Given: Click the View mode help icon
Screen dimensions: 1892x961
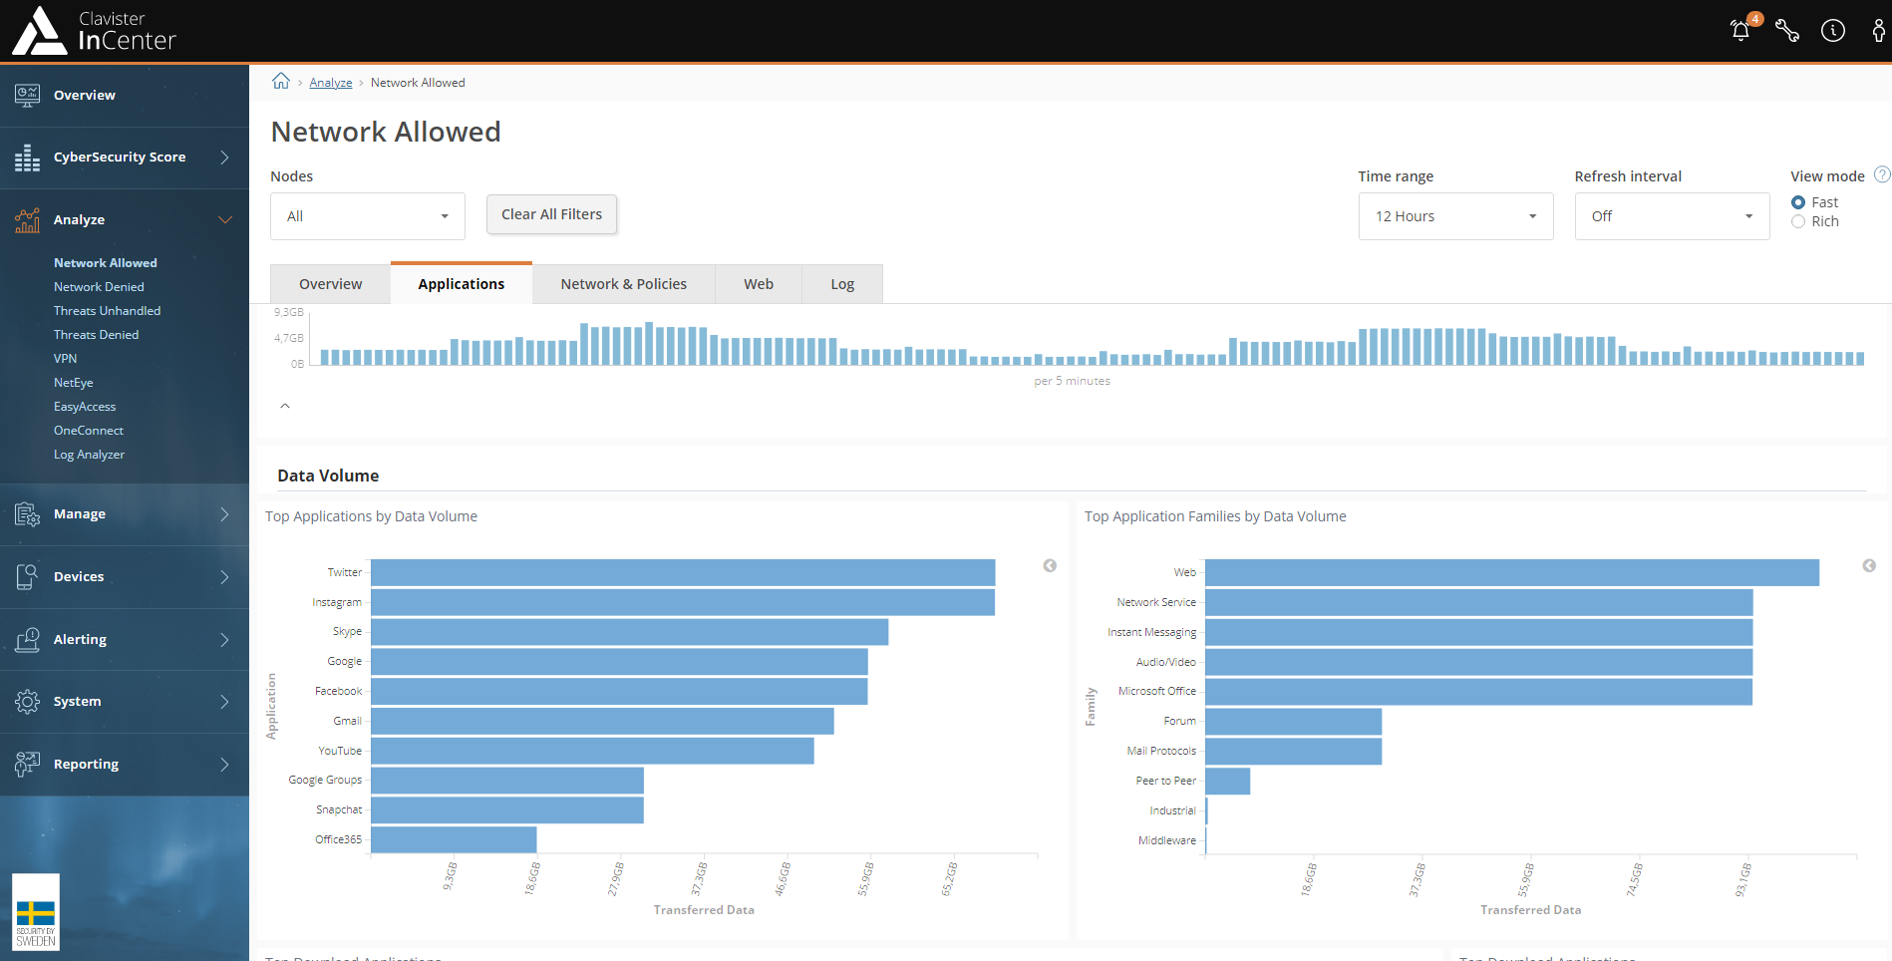Looking at the screenshot, I should point(1882,174).
